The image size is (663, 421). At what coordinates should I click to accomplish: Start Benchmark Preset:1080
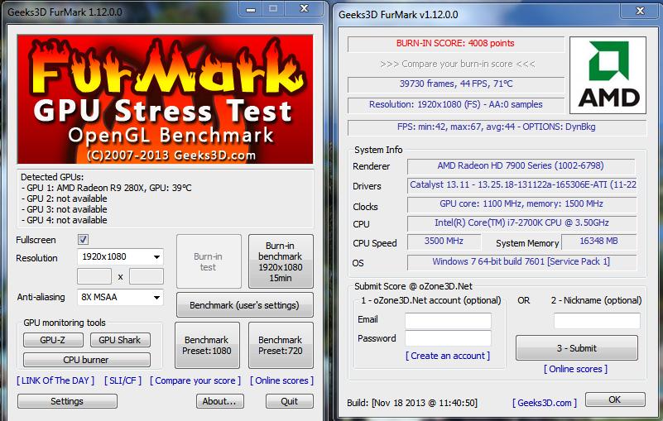pos(207,346)
